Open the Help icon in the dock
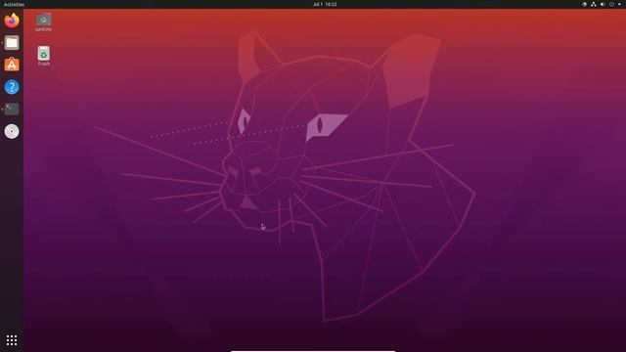The width and height of the screenshot is (626, 352). click(12, 87)
